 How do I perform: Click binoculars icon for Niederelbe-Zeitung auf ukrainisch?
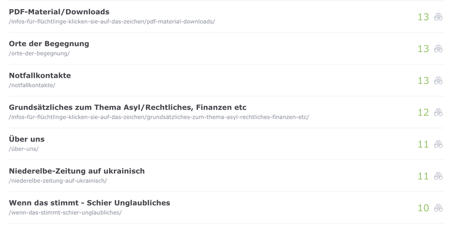tap(438, 176)
